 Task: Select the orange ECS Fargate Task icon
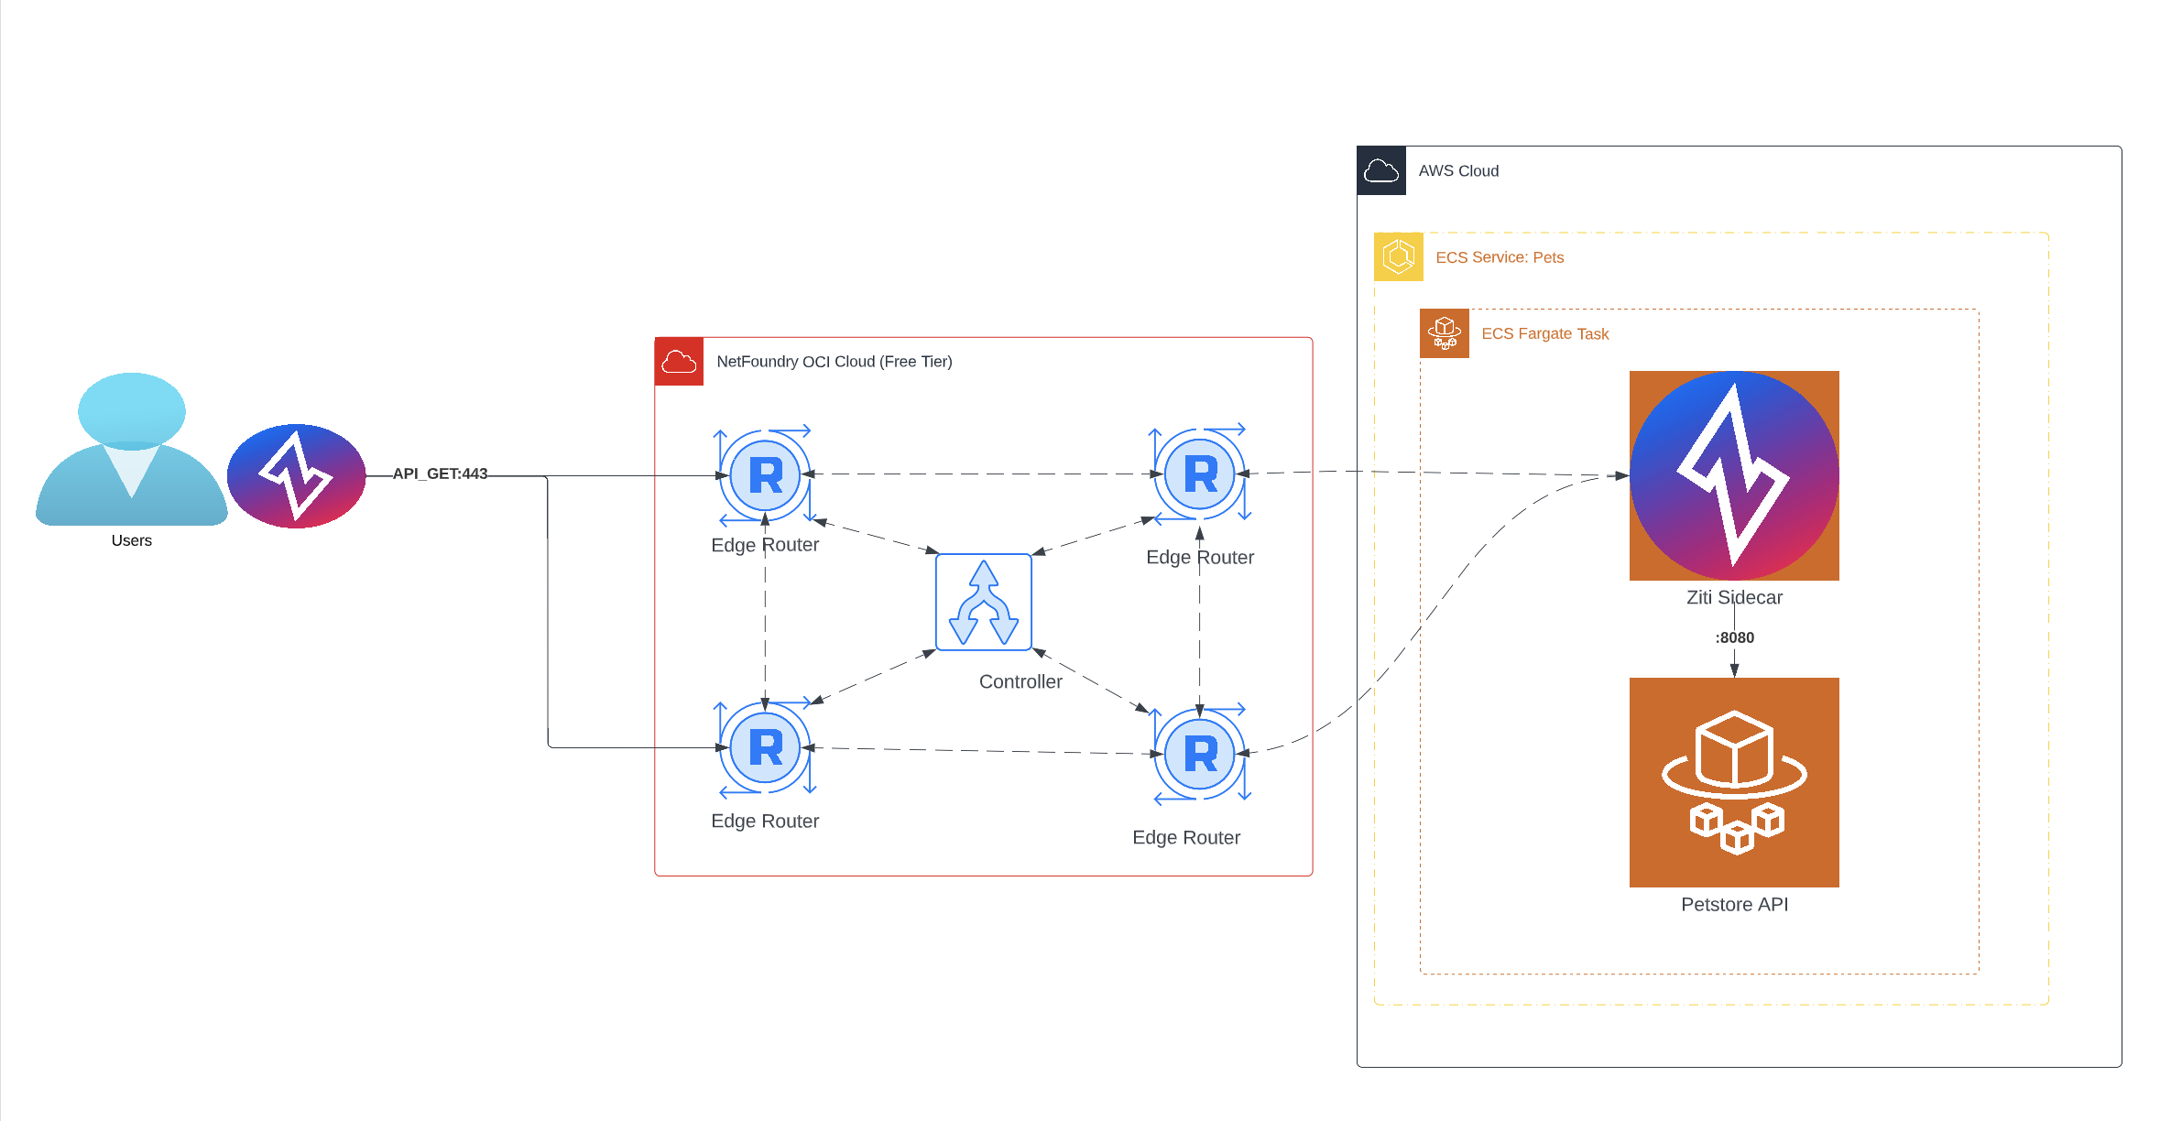click(1444, 333)
